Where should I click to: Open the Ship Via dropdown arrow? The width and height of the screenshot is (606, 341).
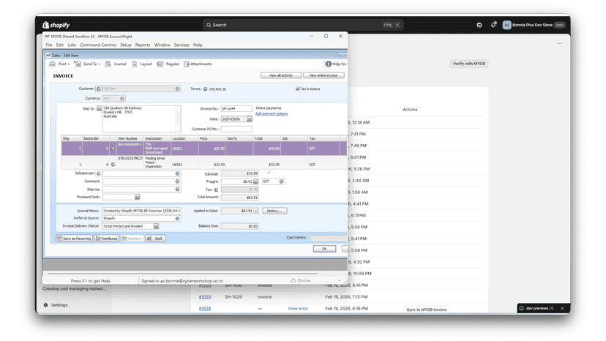177,190
